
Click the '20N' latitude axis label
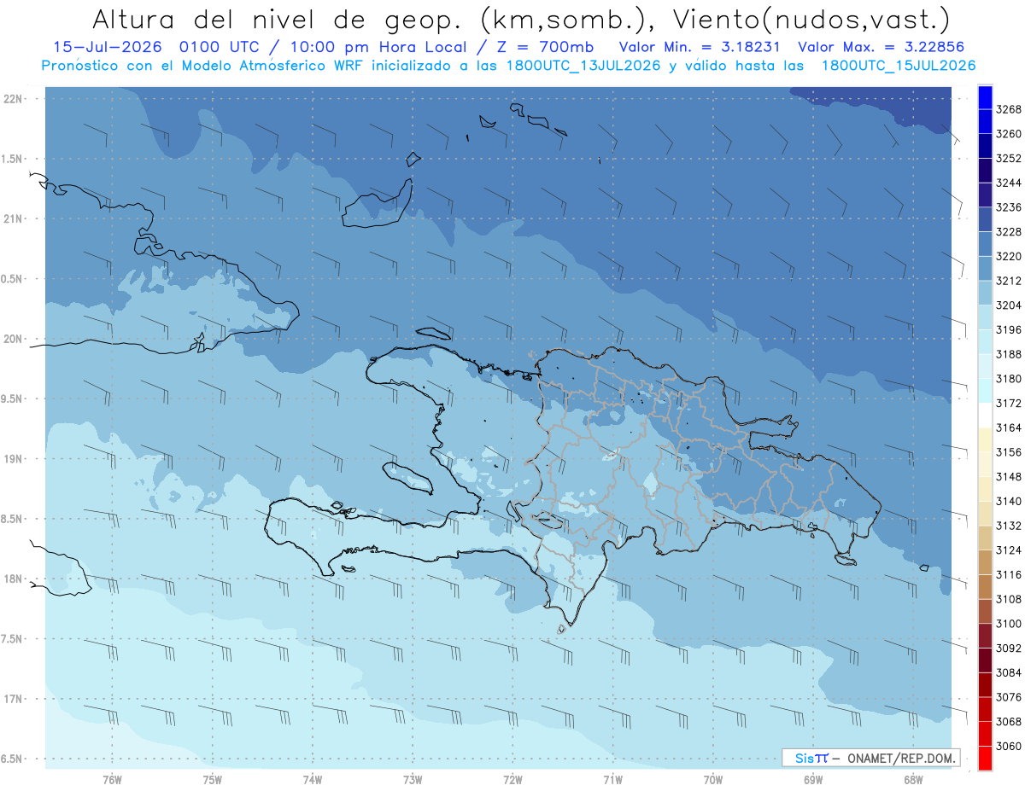point(15,339)
